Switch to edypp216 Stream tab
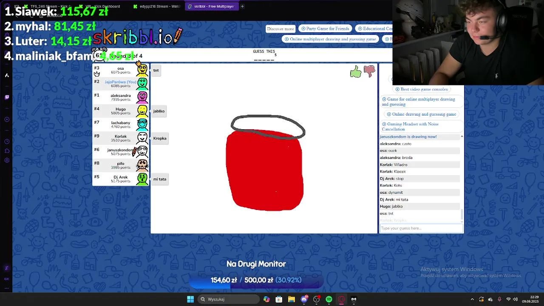 pos(156,6)
